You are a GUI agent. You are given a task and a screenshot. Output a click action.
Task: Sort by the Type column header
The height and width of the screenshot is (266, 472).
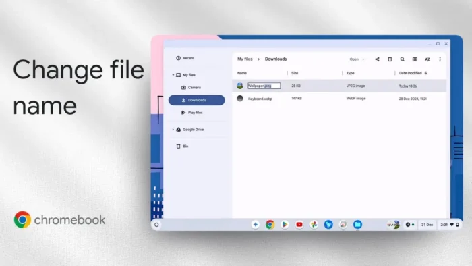coord(351,73)
